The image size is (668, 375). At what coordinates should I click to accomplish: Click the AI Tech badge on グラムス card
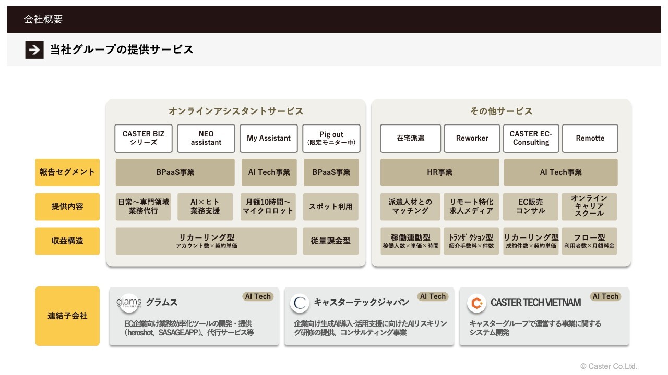pos(258,296)
